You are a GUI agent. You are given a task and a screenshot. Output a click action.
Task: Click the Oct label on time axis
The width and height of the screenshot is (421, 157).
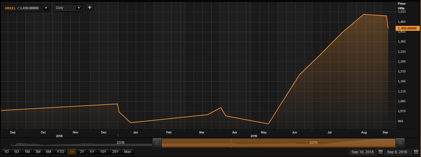(x=43, y=132)
